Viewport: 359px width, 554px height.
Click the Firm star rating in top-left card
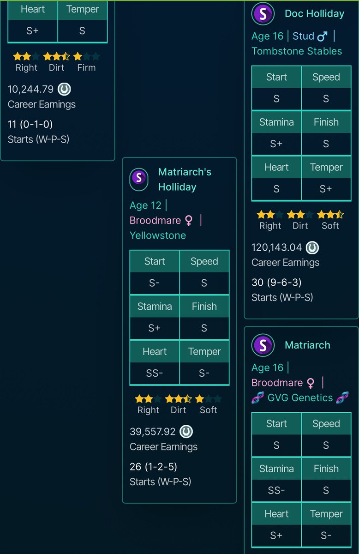pos(86,57)
